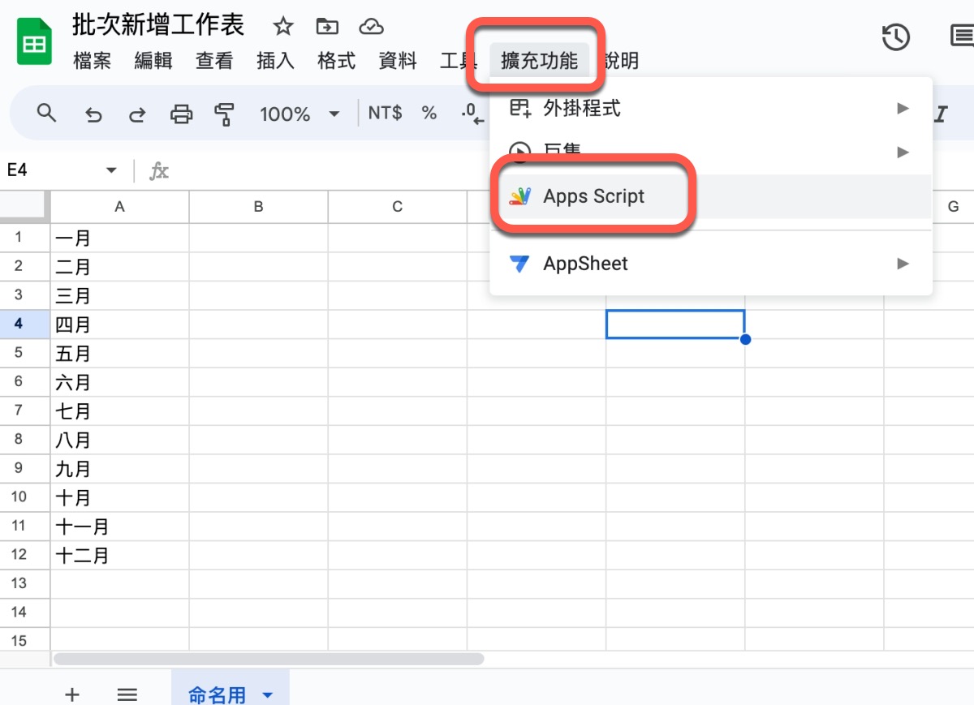Print the spreadsheet
This screenshot has width=974, height=705.
click(x=181, y=114)
